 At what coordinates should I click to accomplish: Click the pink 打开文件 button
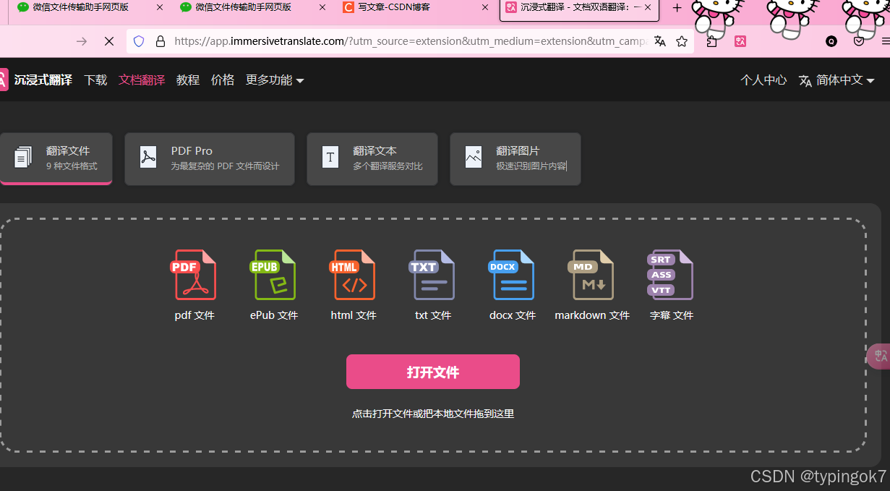(x=433, y=372)
